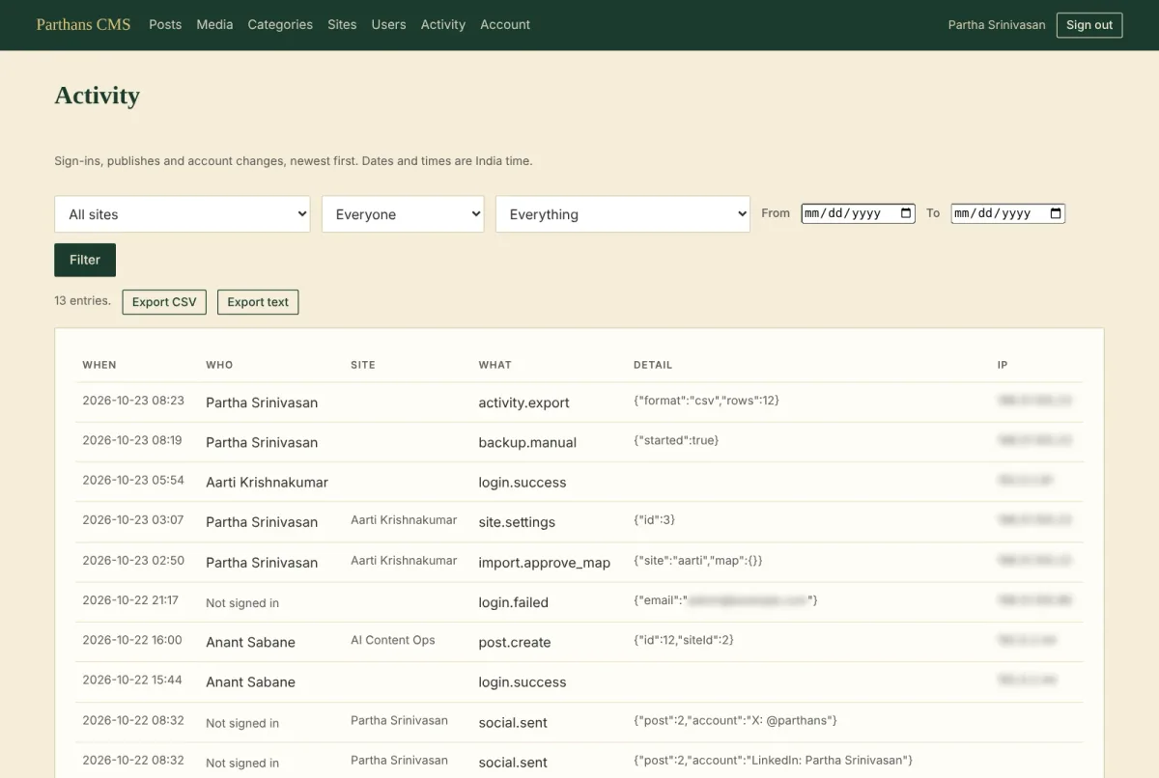Click the detail {"started":true}

676,440
